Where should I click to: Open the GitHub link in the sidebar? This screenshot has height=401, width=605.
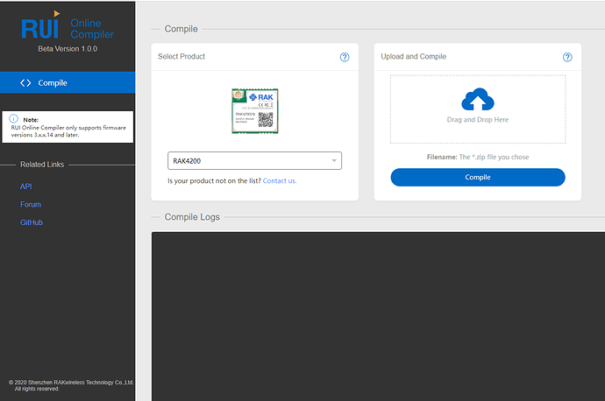pyautogui.click(x=32, y=222)
